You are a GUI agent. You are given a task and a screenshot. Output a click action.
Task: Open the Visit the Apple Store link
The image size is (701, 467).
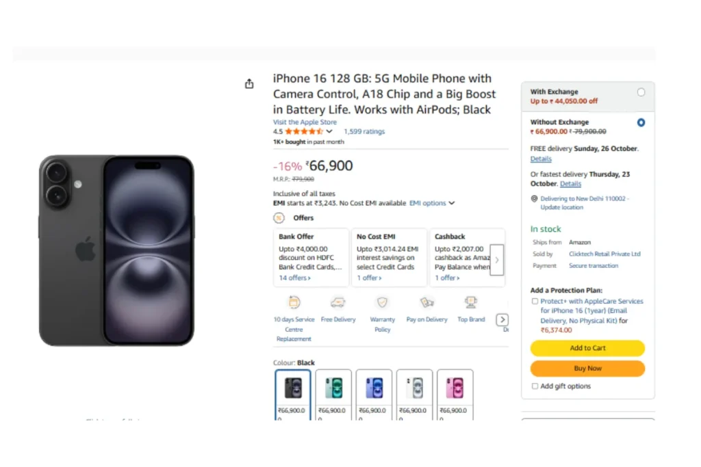(305, 122)
